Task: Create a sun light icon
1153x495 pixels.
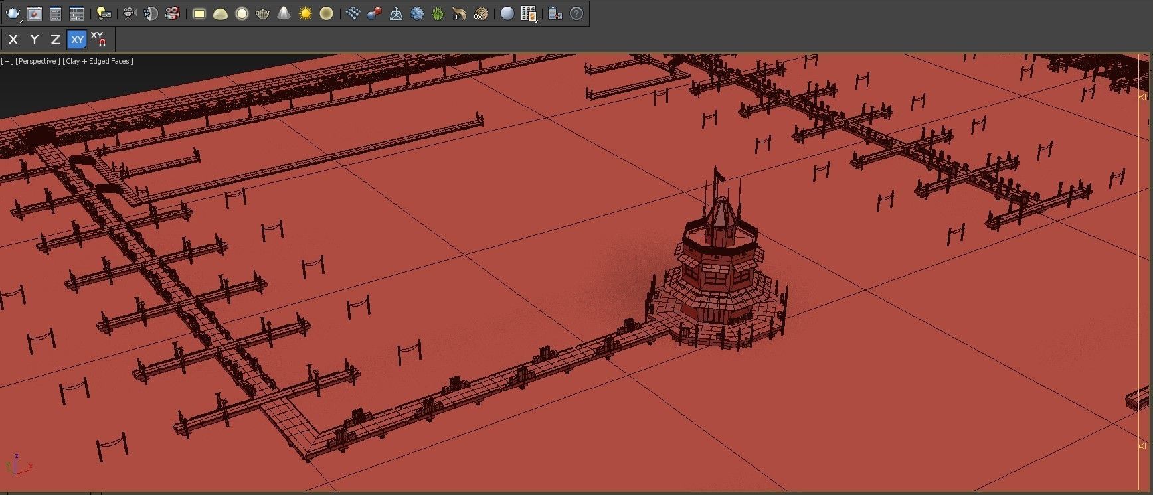Action: point(305,13)
